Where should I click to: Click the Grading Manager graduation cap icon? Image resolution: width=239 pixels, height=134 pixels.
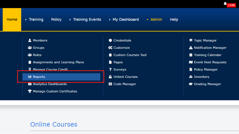[x=191, y=84]
